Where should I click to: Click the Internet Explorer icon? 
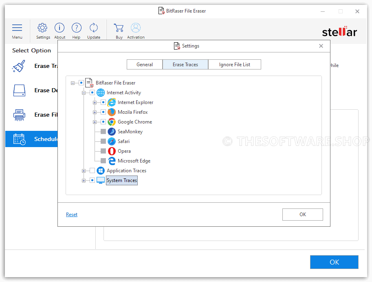[x=112, y=102]
